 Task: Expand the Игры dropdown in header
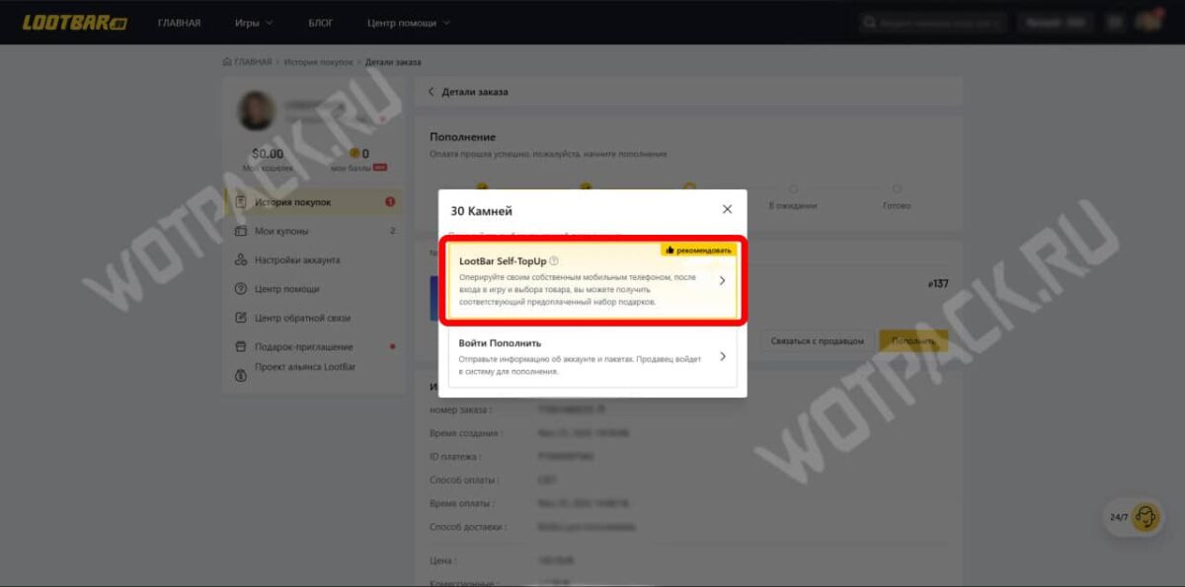[x=254, y=23]
